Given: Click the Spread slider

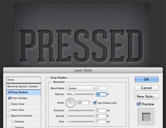Looking at the screenshot, I should (80, 116).
